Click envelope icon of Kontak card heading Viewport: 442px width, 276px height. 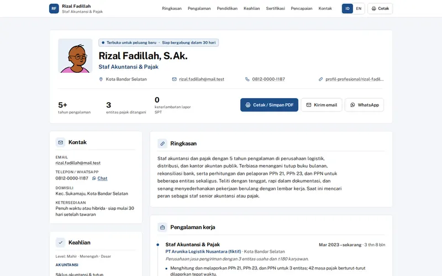(x=60, y=142)
